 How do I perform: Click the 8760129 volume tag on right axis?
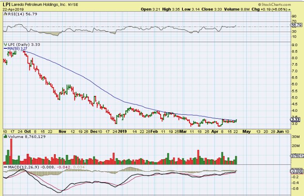297,155
